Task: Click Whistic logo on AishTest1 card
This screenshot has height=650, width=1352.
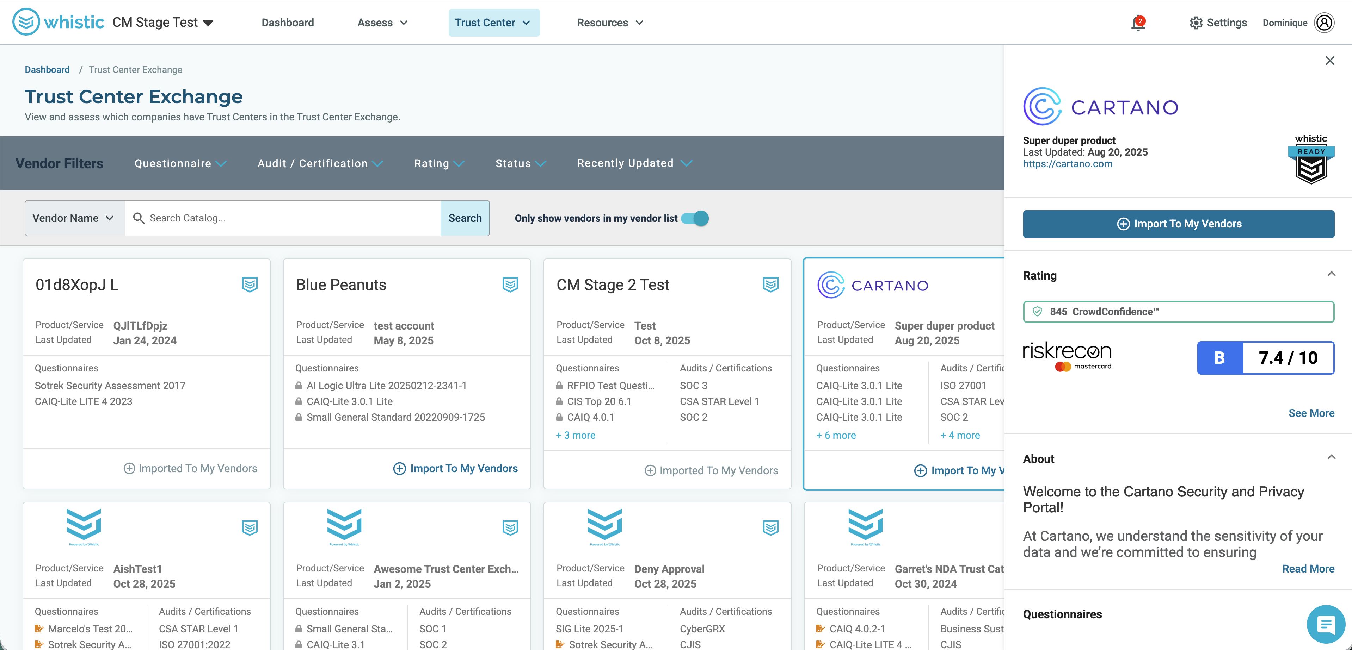Action: click(x=84, y=527)
